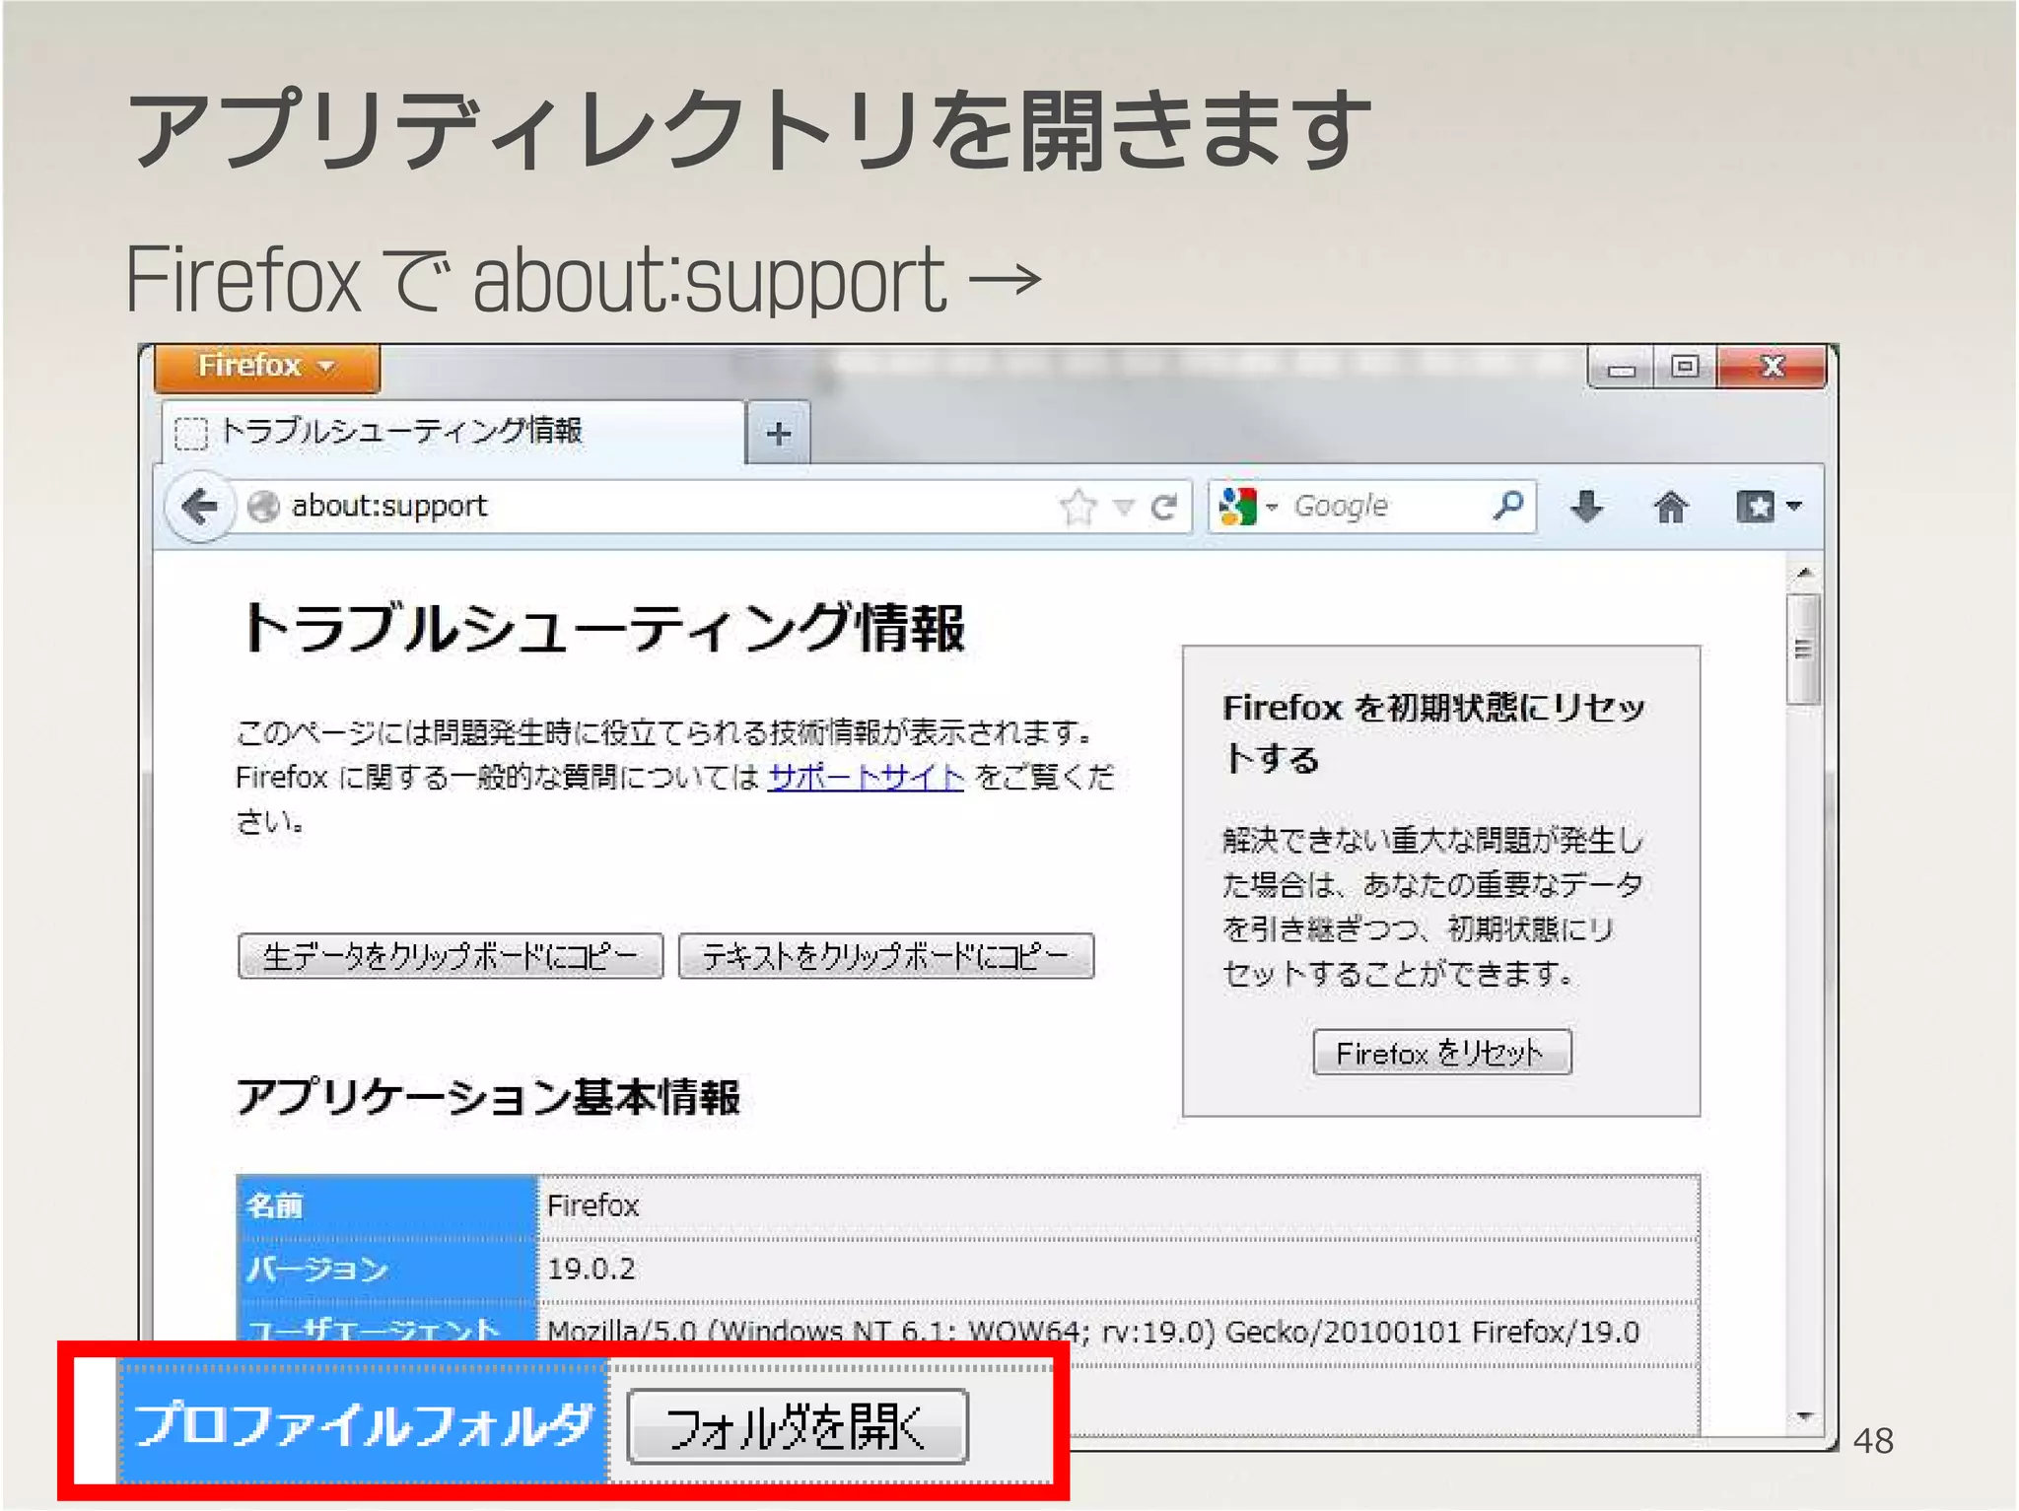Image resolution: width=2019 pixels, height=1511 pixels.
Task: Maximize the Firefox window
Action: click(x=1685, y=367)
